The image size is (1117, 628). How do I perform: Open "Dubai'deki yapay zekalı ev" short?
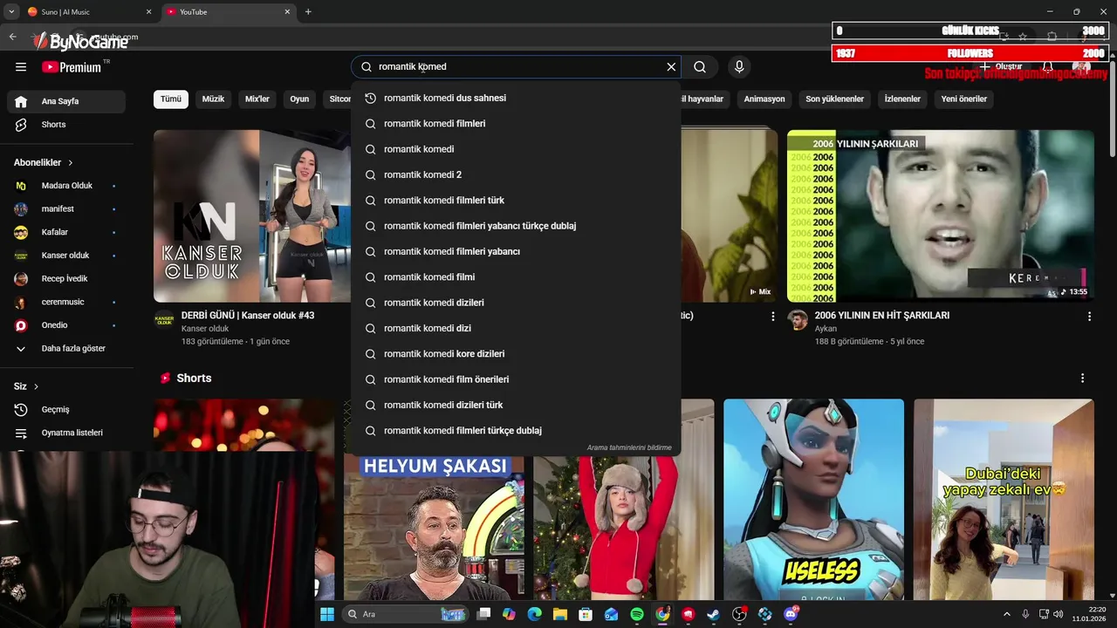point(1004,499)
